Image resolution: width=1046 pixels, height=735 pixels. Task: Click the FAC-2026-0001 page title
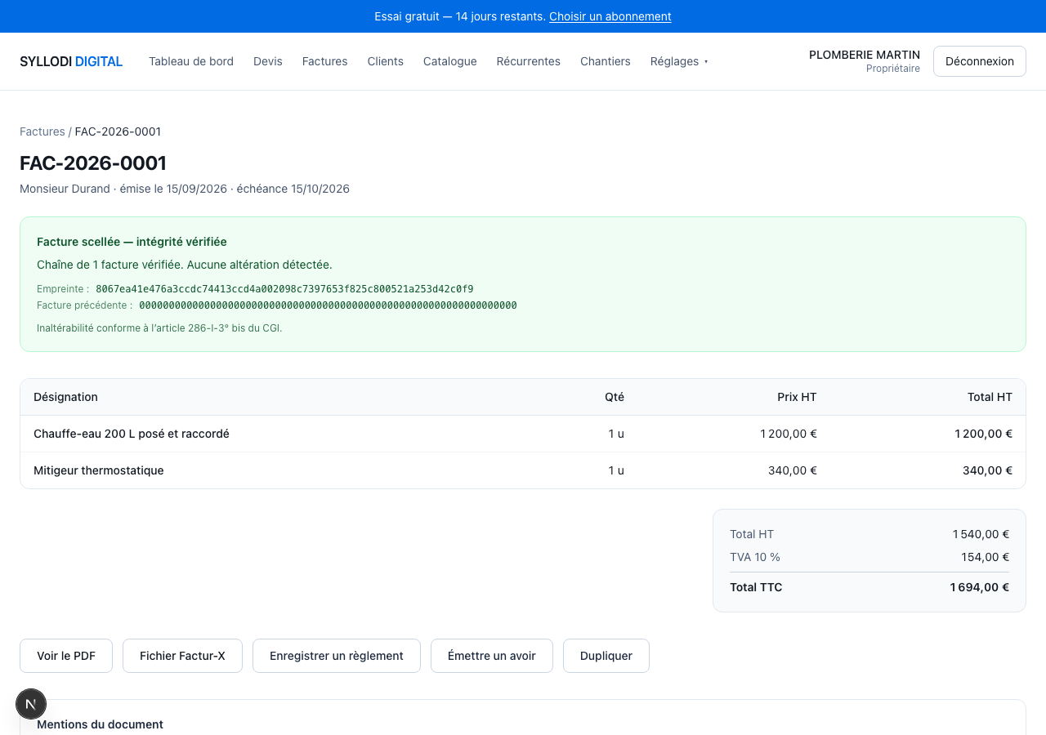[93, 163]
